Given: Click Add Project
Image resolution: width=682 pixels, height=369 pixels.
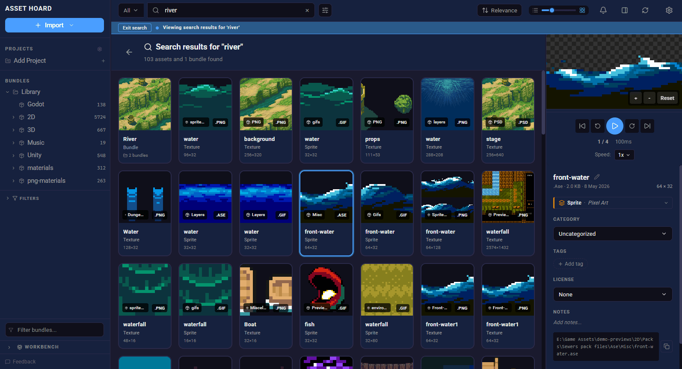Looking at the screenshot, I should [30, 61].
